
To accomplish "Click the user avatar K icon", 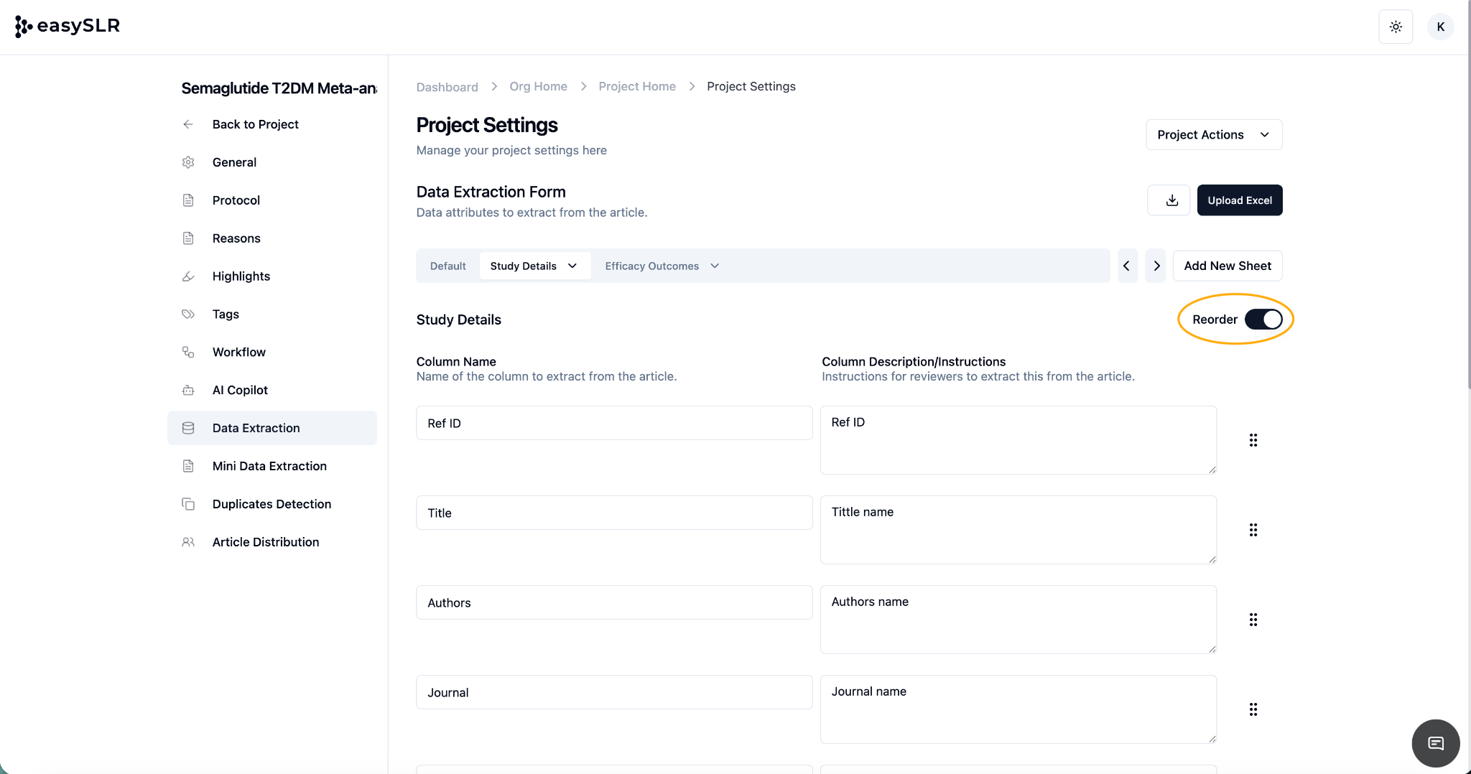I will (1440, 27).
